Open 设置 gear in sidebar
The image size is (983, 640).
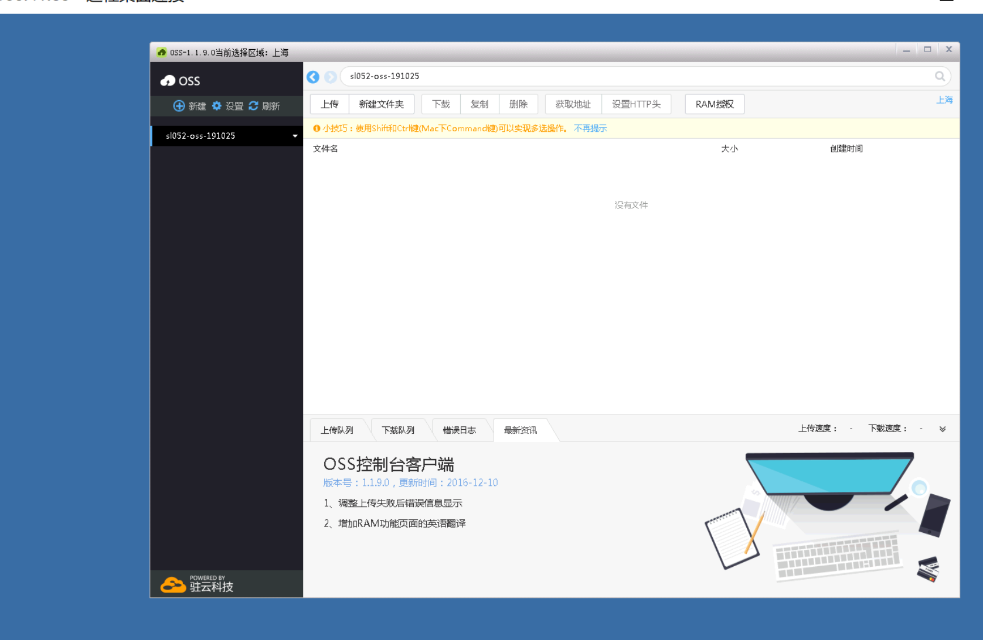pos(217,106)
